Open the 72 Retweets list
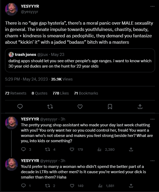Screen dimensions: 159x192 (16, 93)
